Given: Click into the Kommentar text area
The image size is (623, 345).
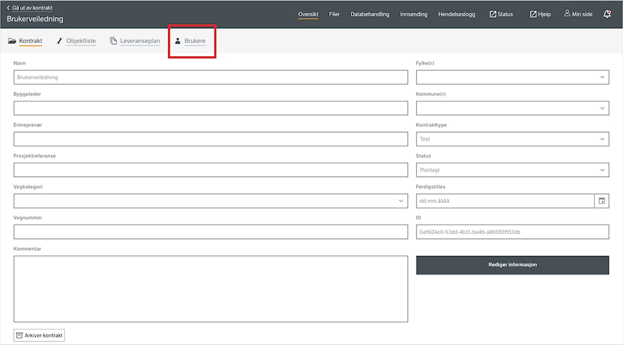Looking at the screenshot, I should (x=210, y=289).
